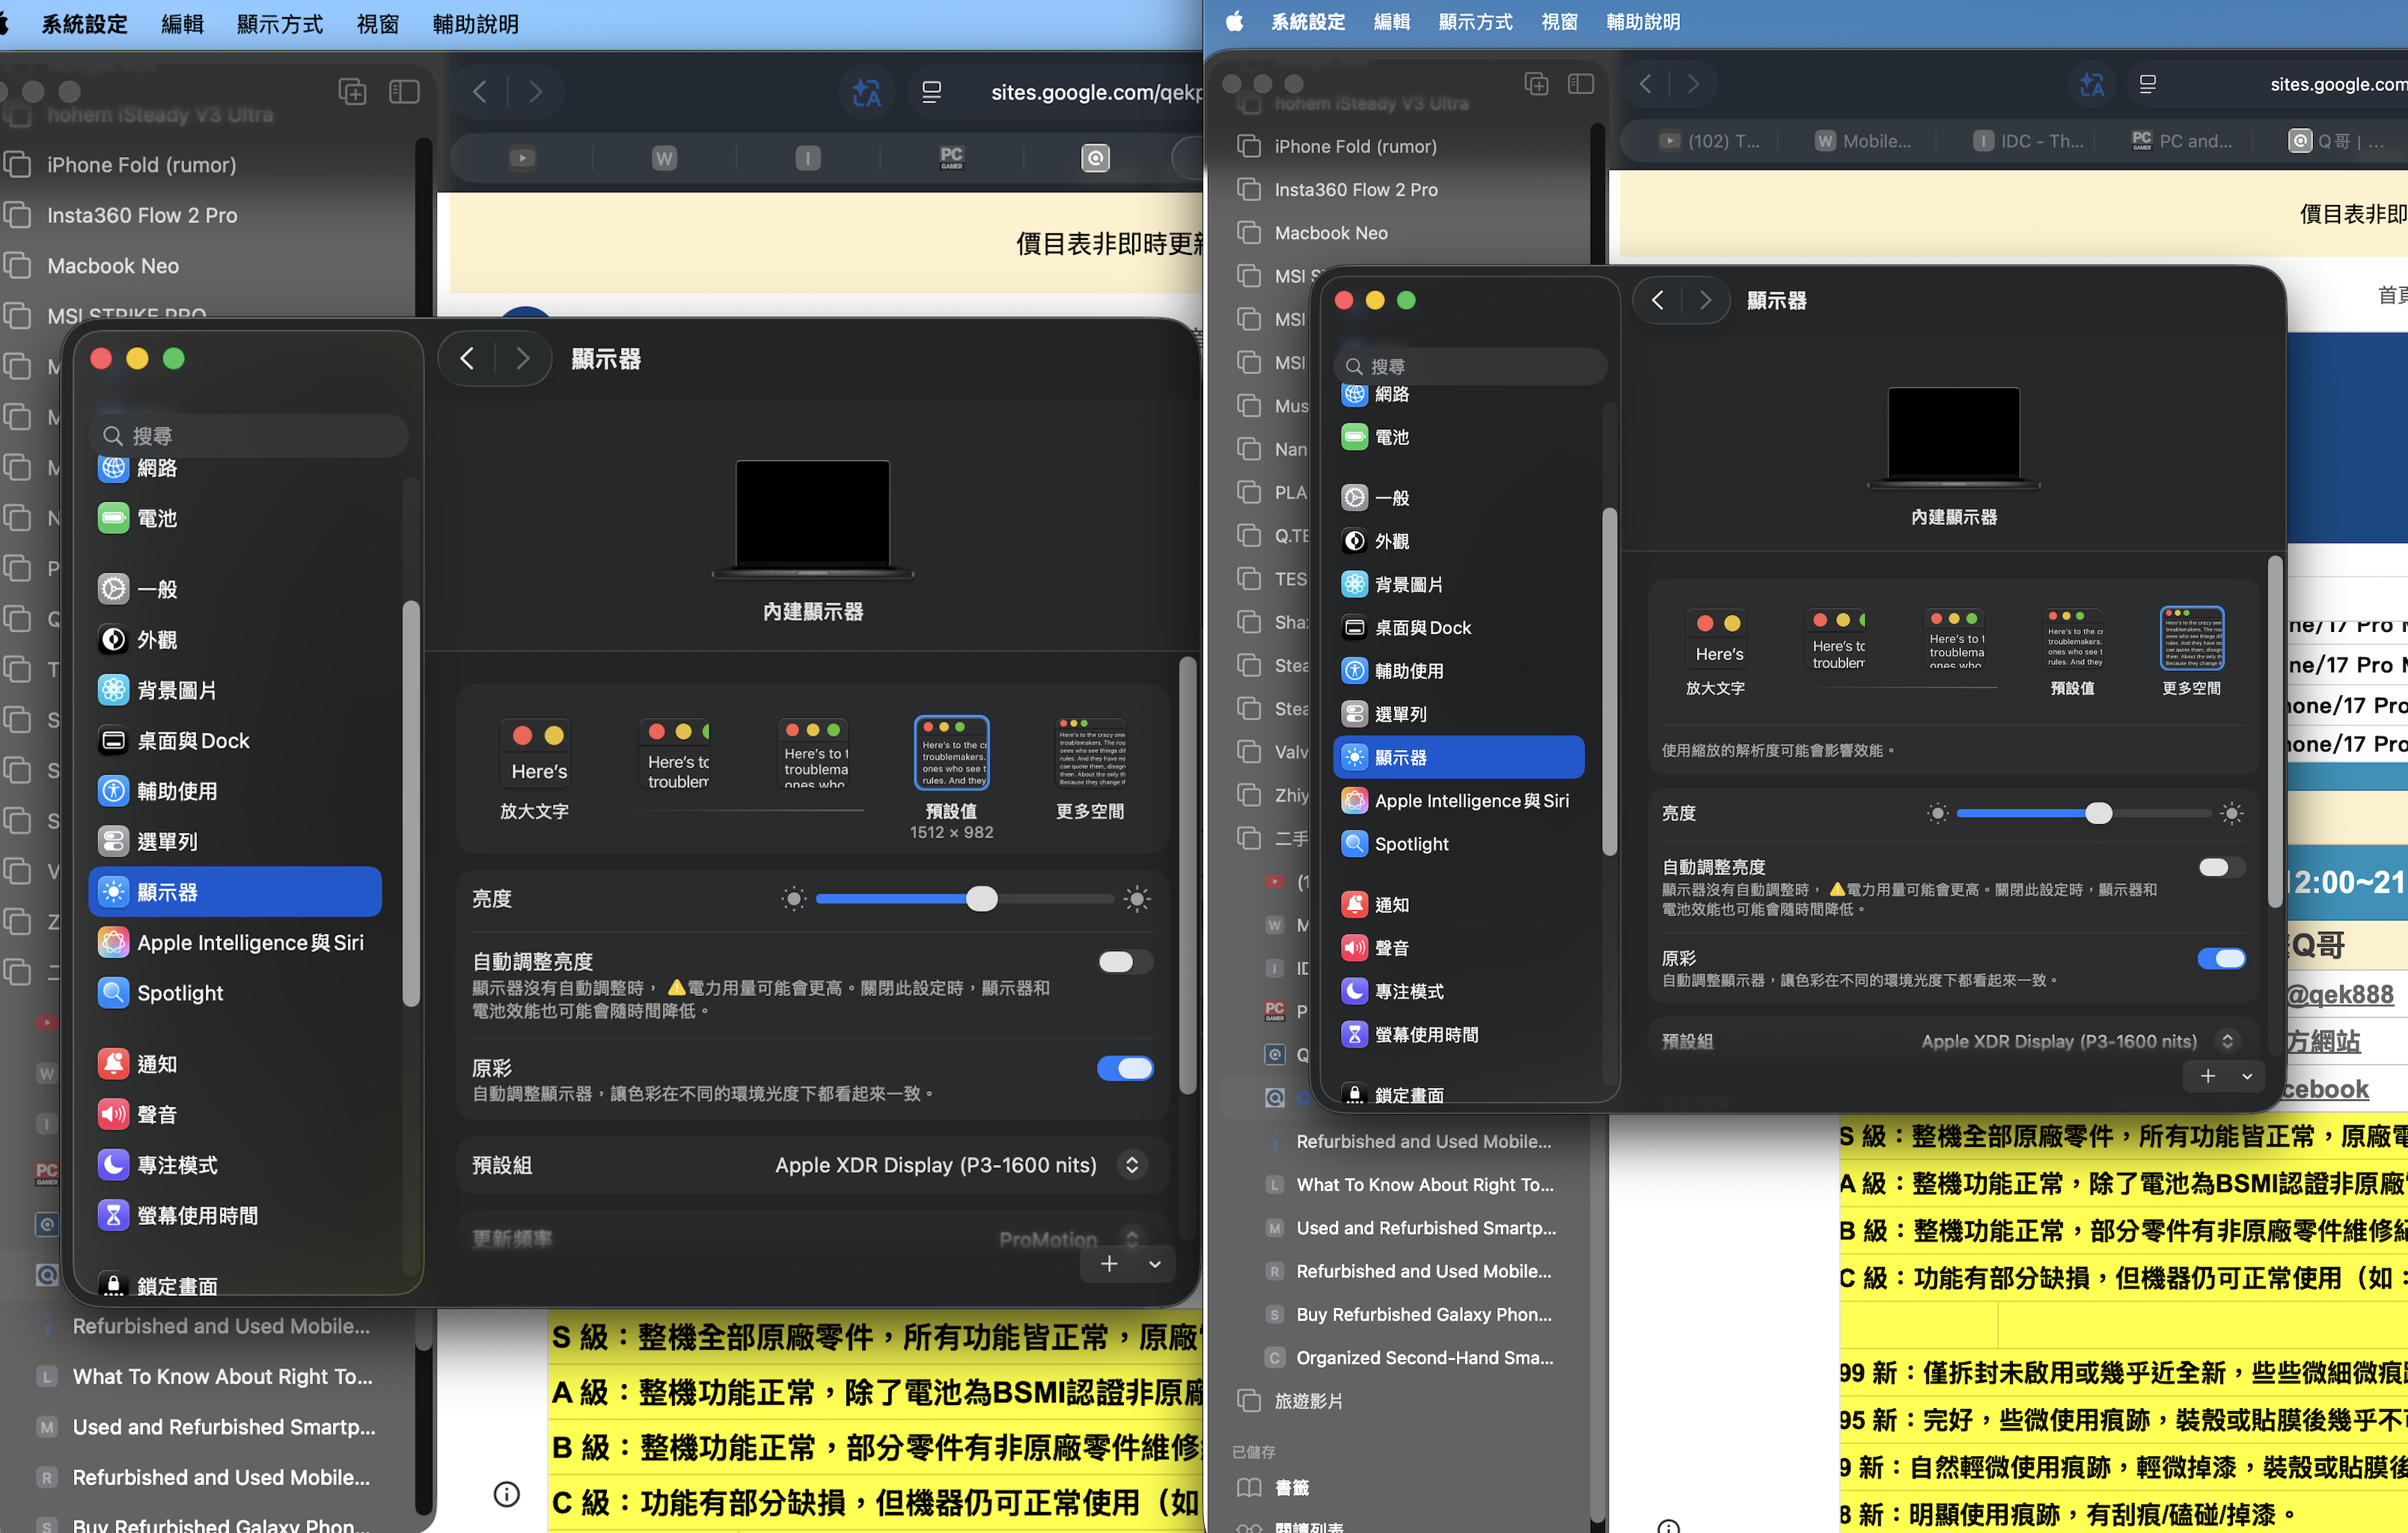Click the chevron beside the plus button in the right settings window
The height and width of the screenshot is (1533, 2408).
pos(2247,1076)
